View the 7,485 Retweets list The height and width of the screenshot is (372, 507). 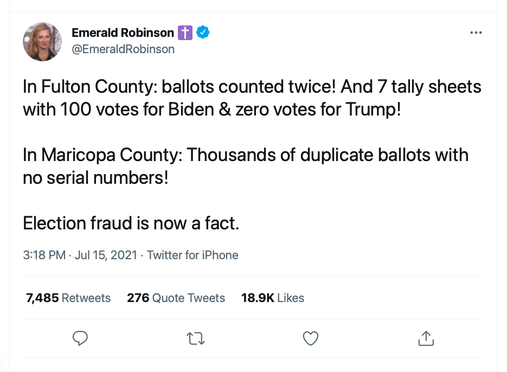pos(68,298)
